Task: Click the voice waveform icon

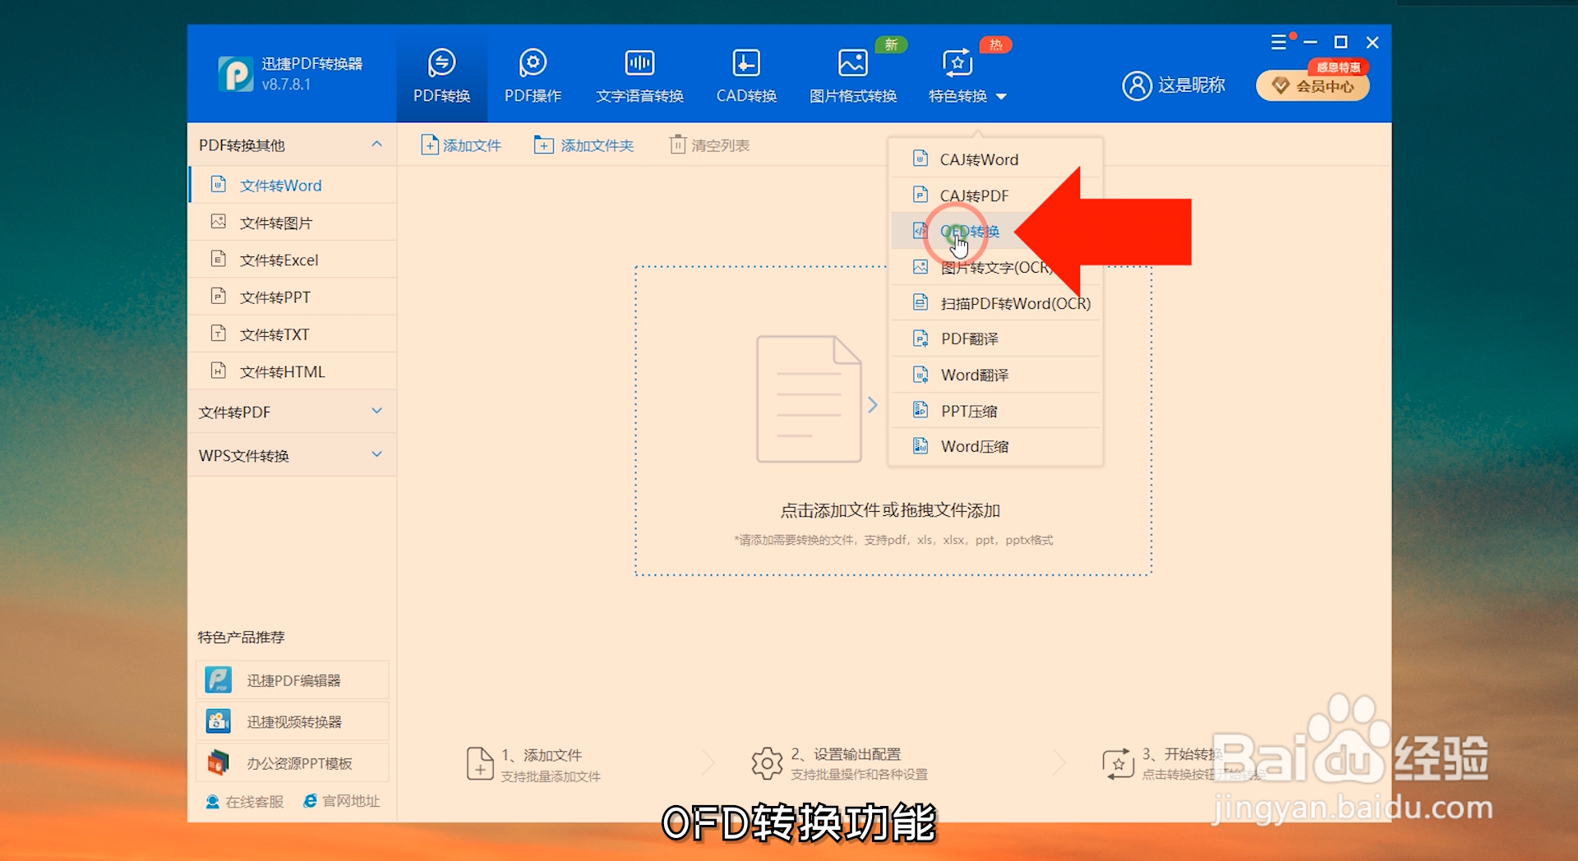Action: (x=639, y=62)
